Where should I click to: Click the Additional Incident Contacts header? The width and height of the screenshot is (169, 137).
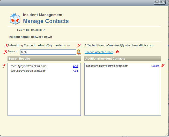pyautogui.click(x=123, y=59)
